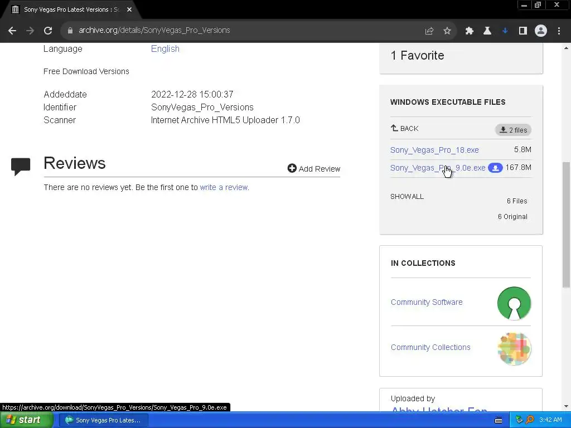Bookmark this page with the star icon
This screenshot has width=571, height=428.
click(447, 31)
